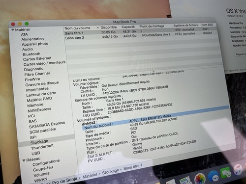Select Gravure de disque in the sidebar

[42, 84]
